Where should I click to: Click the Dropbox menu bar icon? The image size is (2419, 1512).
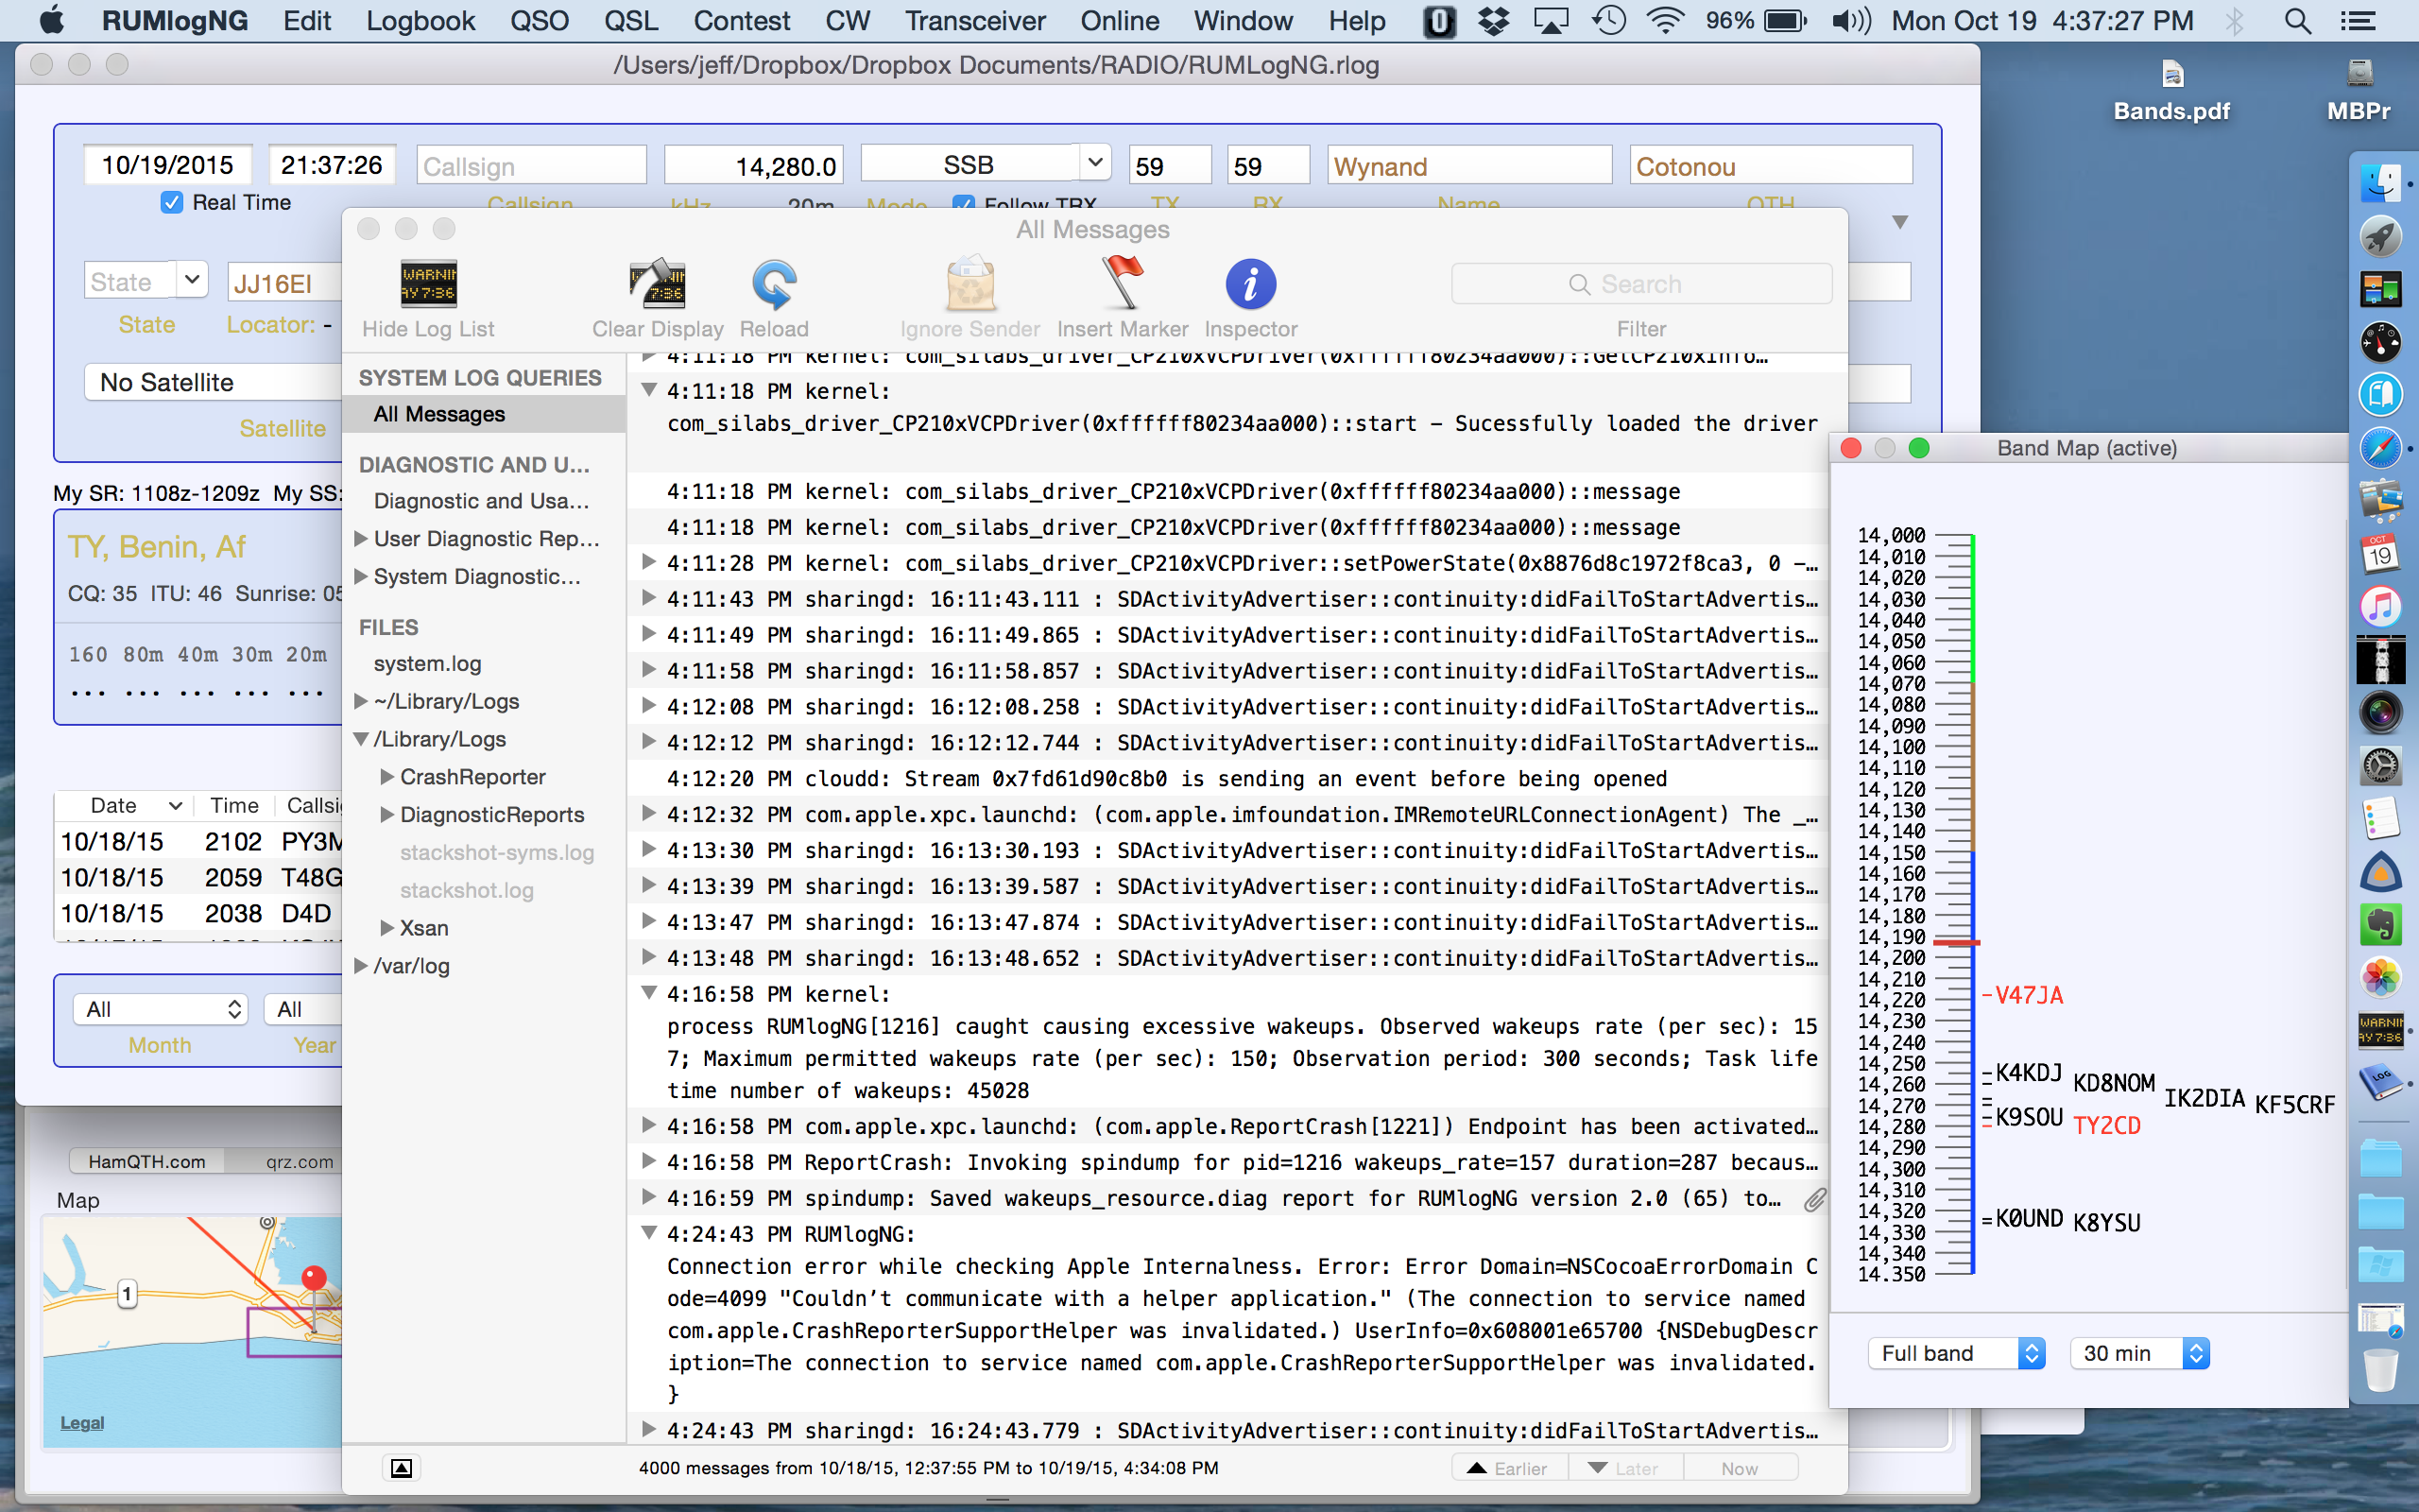click(1493, 21)
